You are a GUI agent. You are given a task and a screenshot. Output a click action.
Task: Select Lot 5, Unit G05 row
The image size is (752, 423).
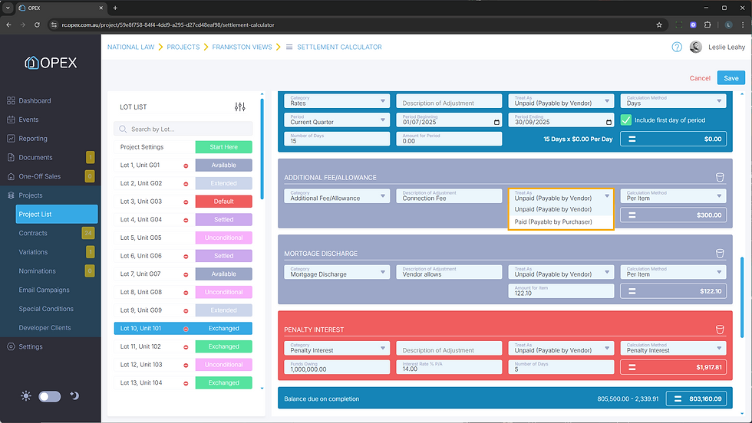[183, 238]
